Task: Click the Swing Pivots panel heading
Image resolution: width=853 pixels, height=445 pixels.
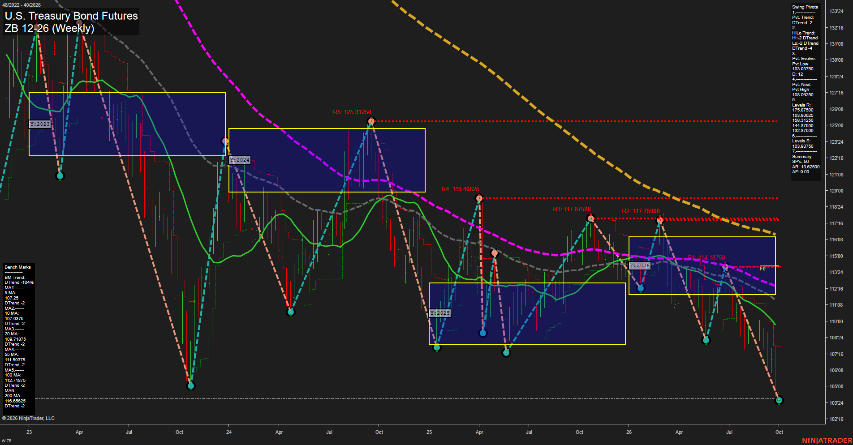Action: pyautogui.click(x=805, y=7)
